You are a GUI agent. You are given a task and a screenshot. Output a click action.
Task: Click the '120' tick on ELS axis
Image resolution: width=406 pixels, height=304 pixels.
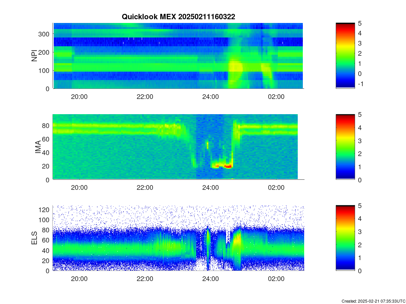coord(44,210)
